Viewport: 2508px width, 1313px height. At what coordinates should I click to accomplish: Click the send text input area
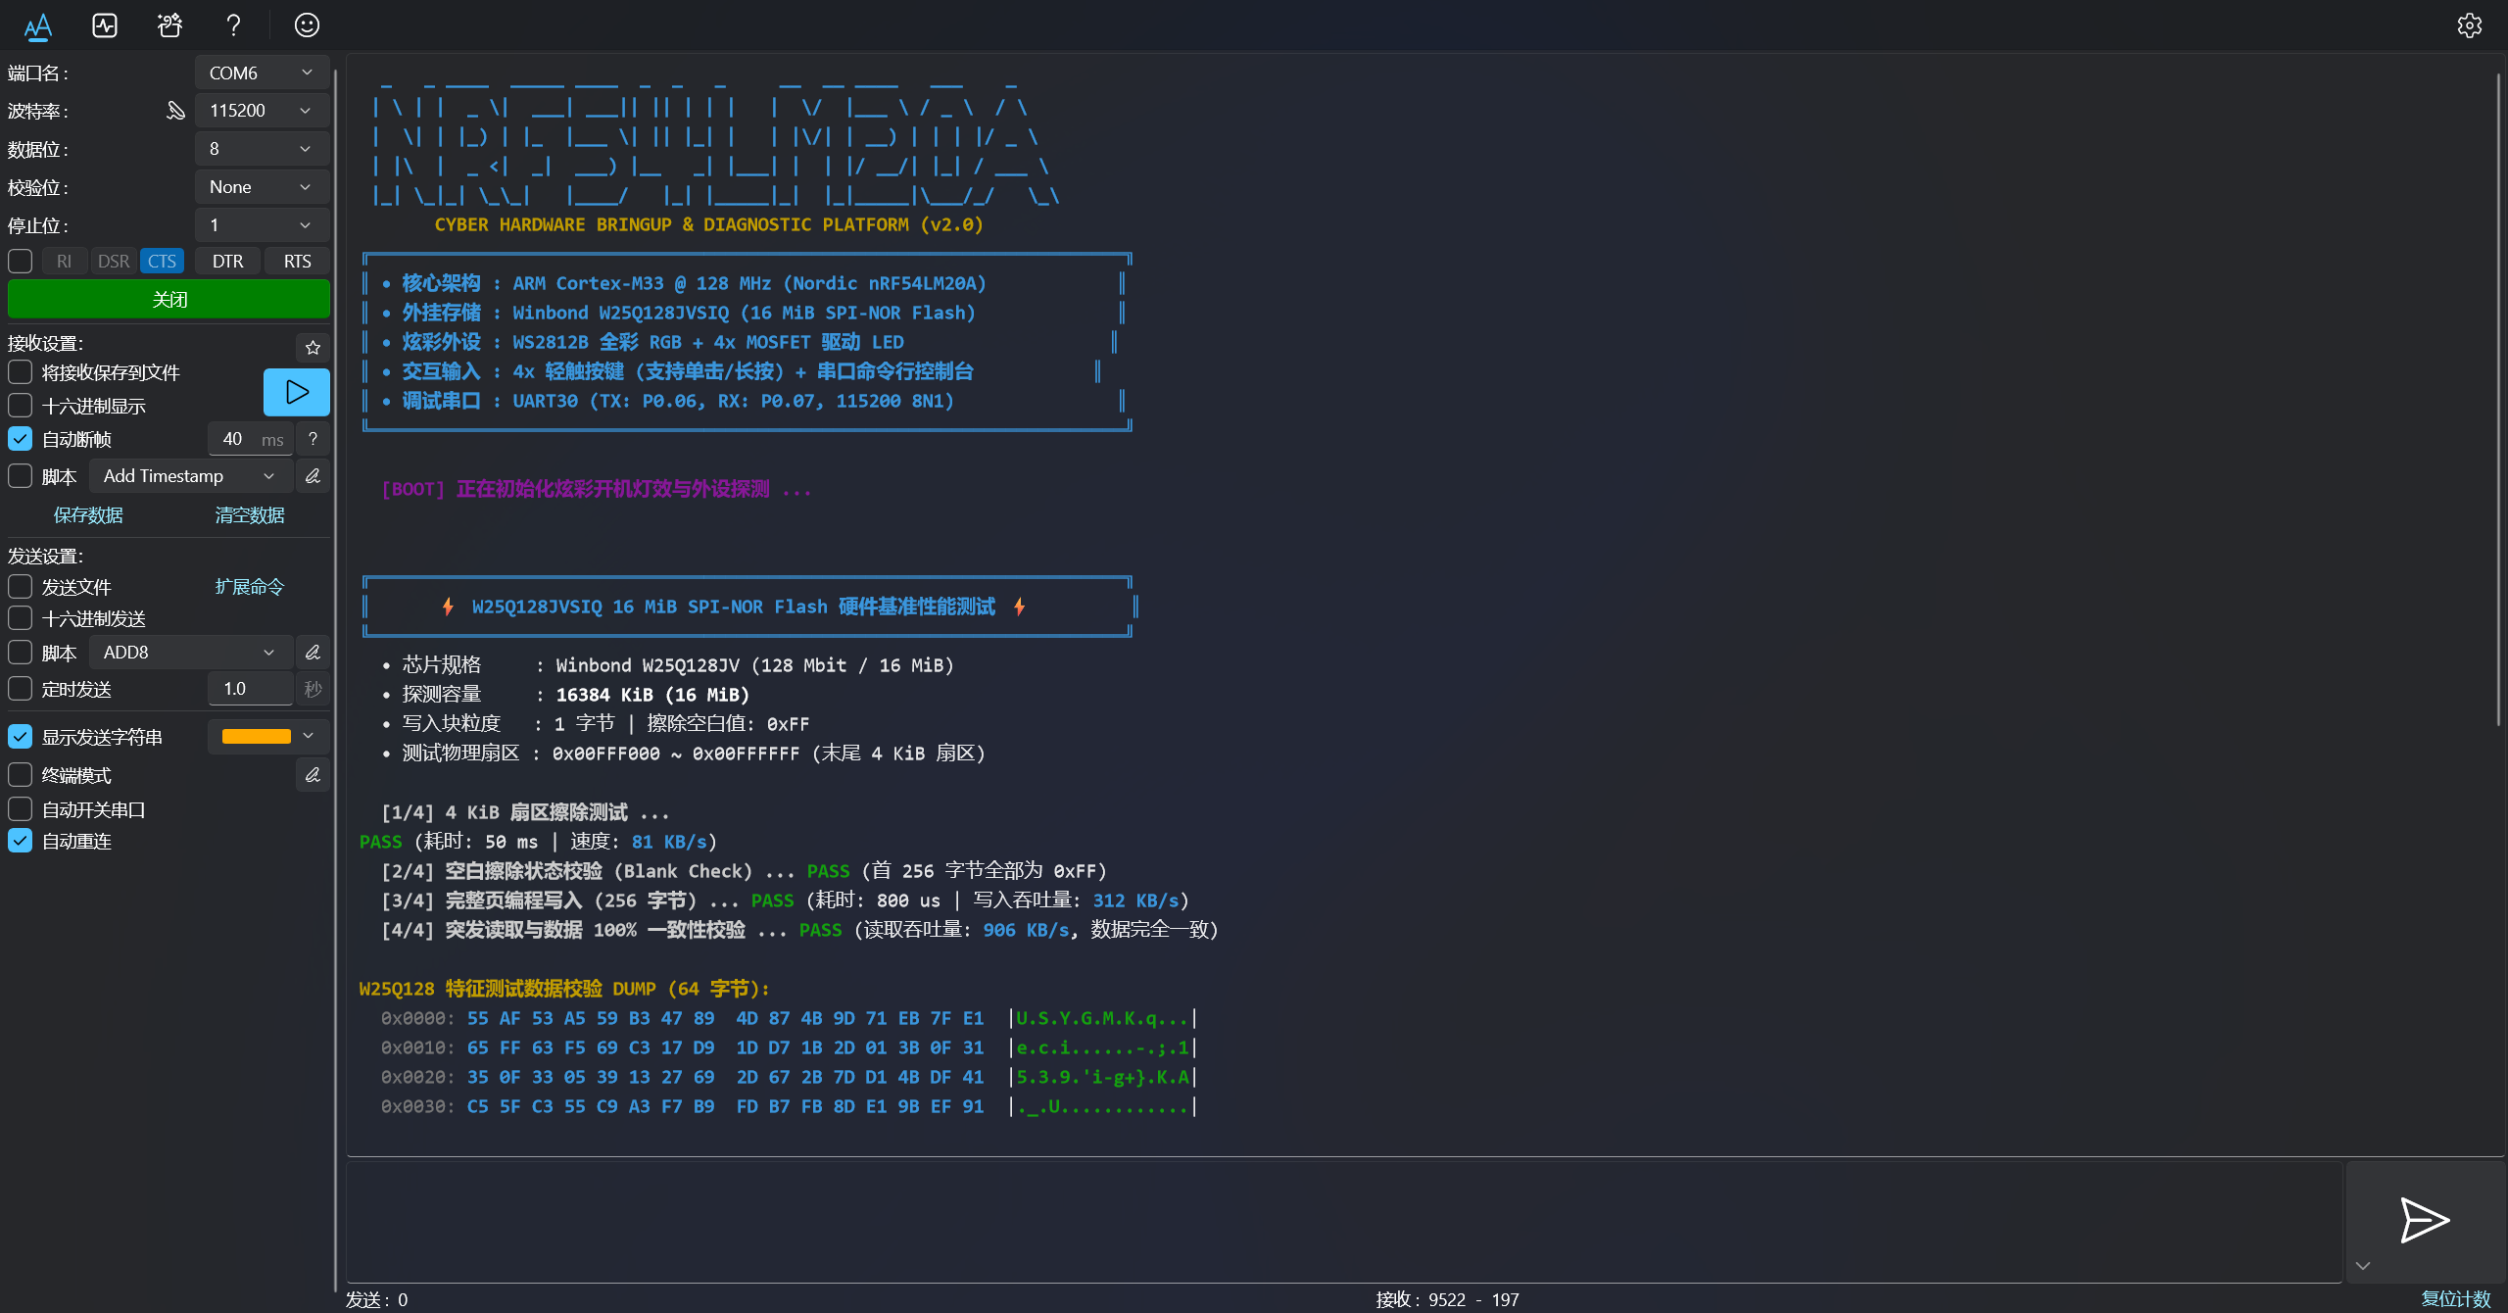(x=1344, y=1221)
